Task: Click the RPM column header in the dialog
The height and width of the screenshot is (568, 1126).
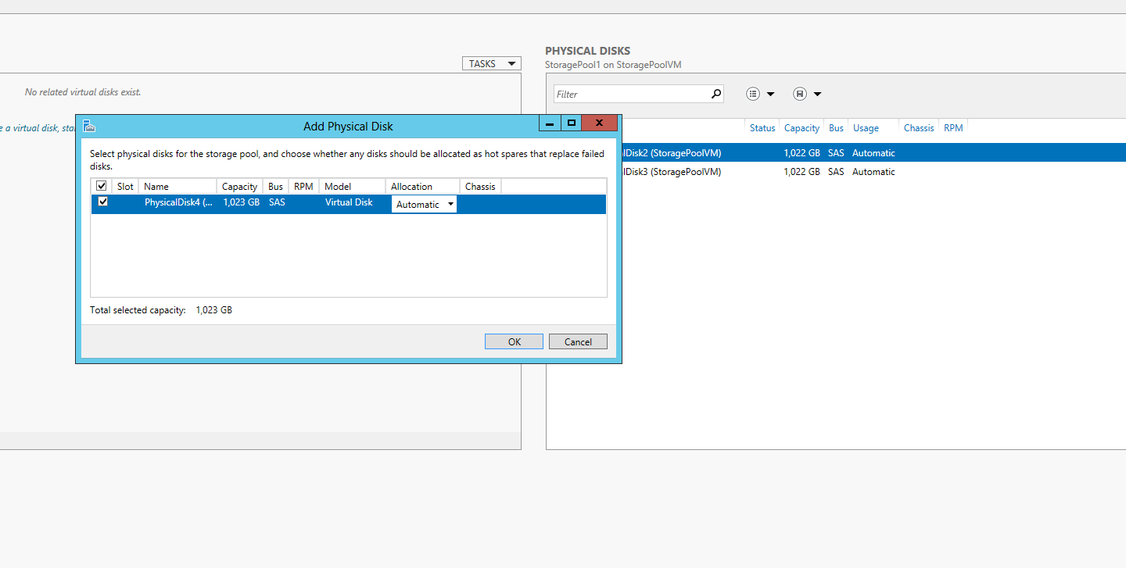Action: [303, 187]
